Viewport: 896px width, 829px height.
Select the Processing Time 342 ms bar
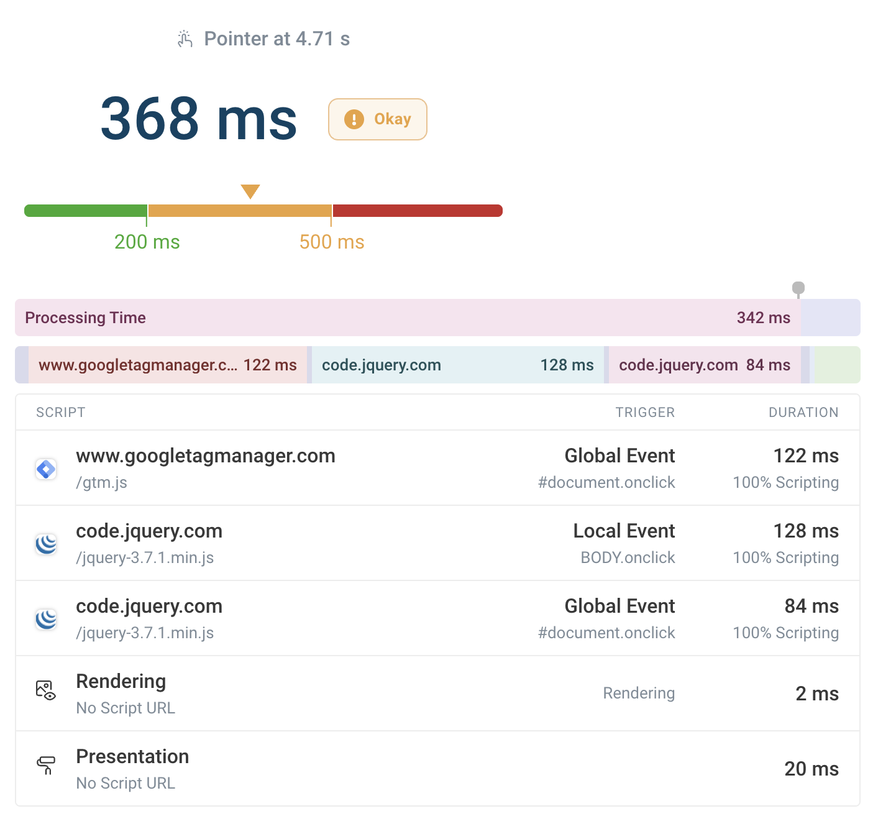[408, 318]
